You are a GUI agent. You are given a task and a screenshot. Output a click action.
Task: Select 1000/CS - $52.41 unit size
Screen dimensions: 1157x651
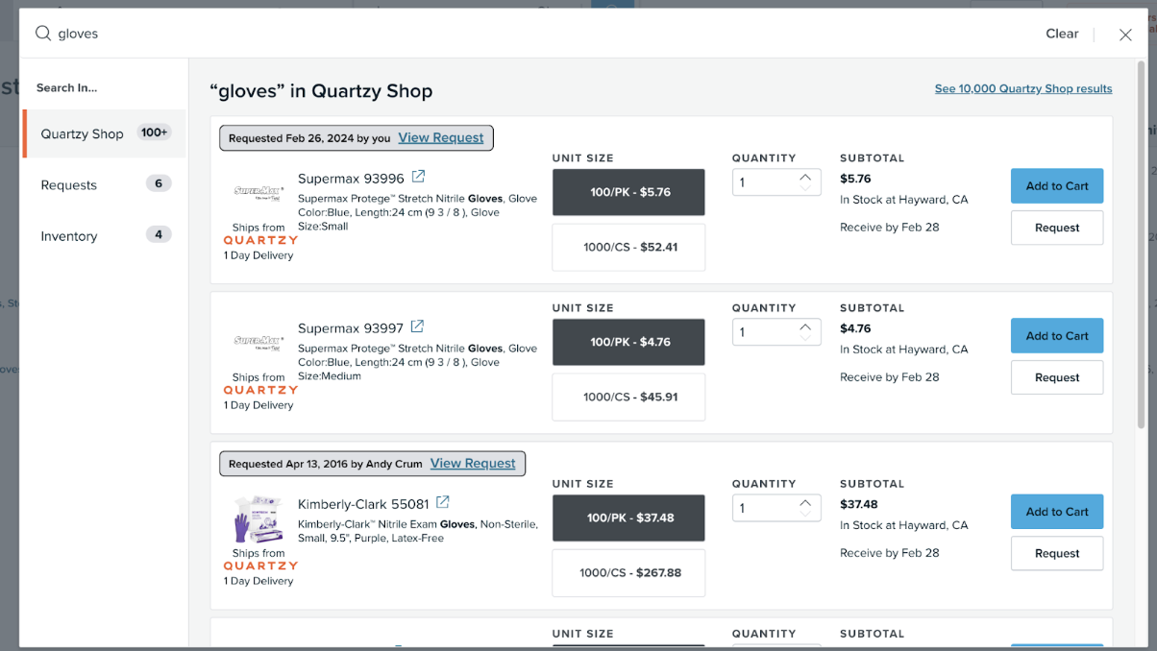(628, 247)
